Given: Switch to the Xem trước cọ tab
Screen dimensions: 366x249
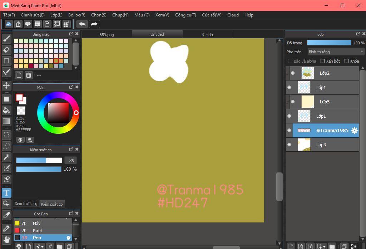Looking at the screenshot, I should (x=26, y=204).
